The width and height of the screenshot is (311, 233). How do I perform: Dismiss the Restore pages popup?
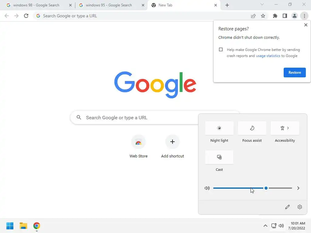tap(306, 25)
